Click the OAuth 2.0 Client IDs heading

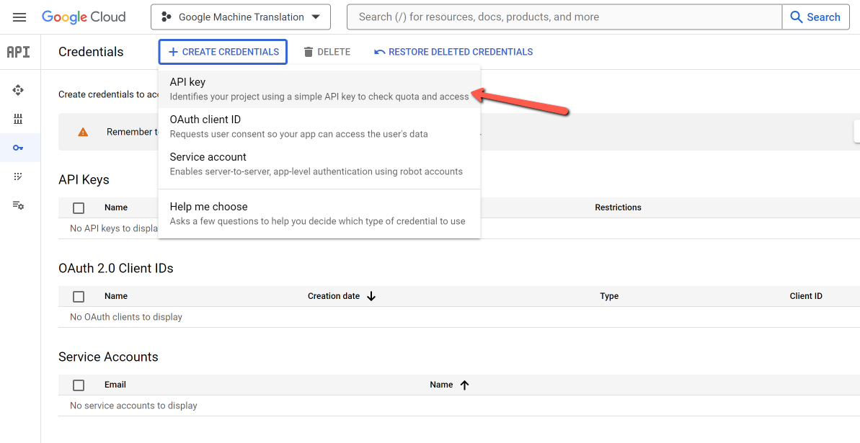click(116, 269)
